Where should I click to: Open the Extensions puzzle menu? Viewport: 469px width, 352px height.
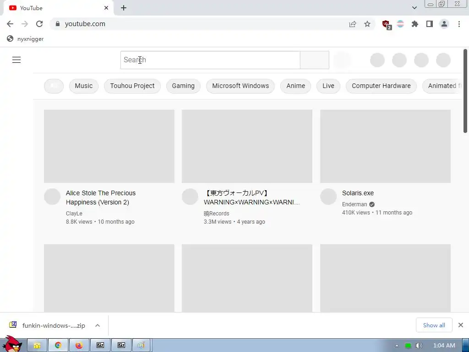[415, 24]
